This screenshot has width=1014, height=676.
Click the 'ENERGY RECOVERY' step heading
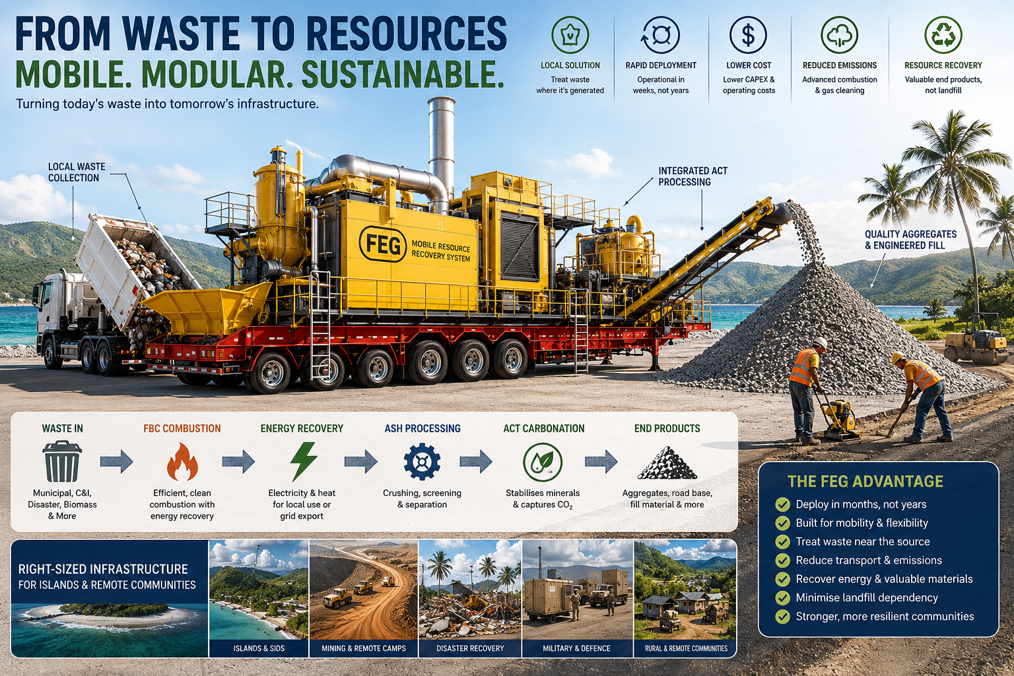(x=302, y=428)
